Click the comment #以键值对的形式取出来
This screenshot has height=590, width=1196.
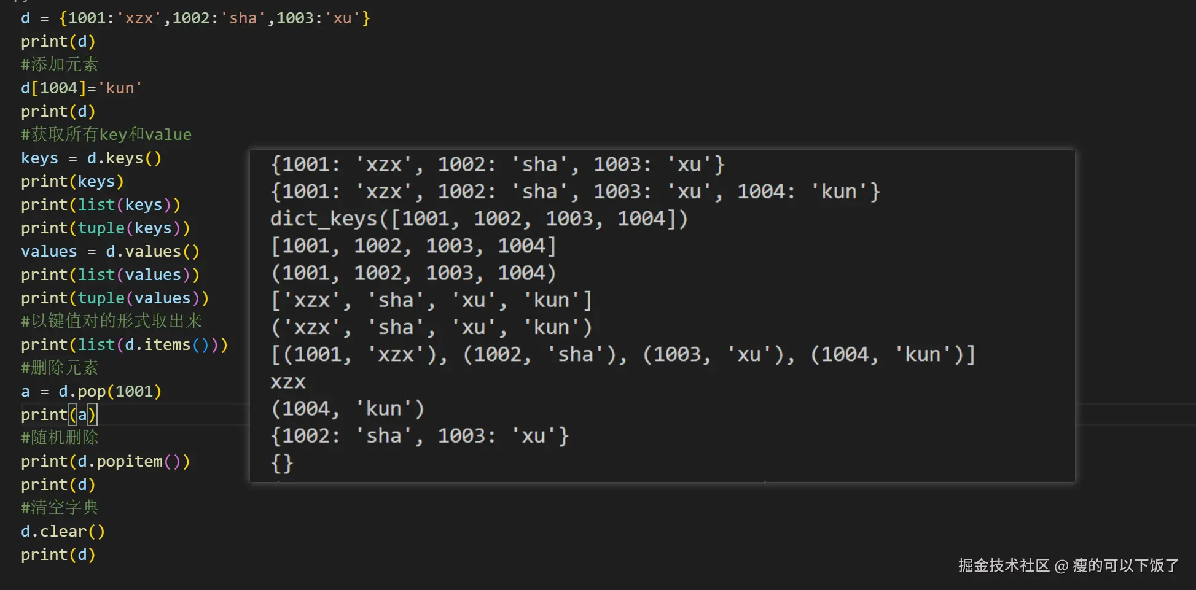[x=111, y=321]
